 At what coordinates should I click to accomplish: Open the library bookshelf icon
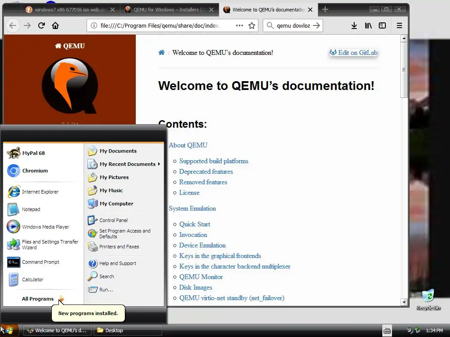click(x=368, y=25)
